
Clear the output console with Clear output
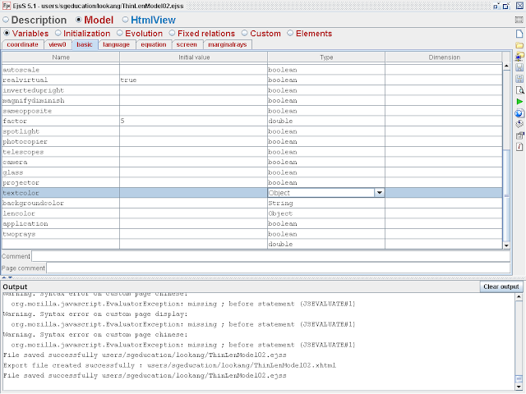coord(501,286)
